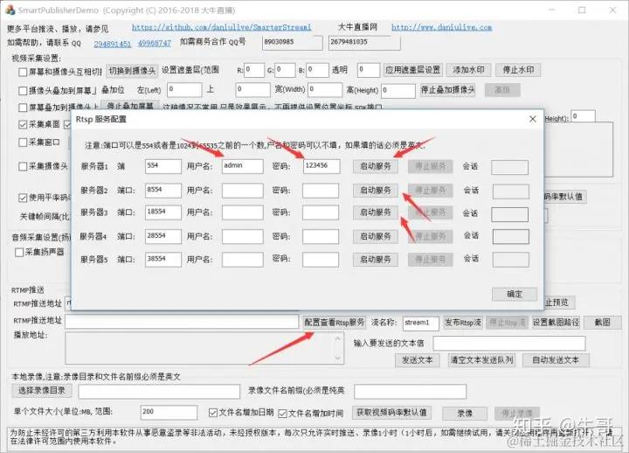
Task: Click 录像 button
Action: pos(465,414)
